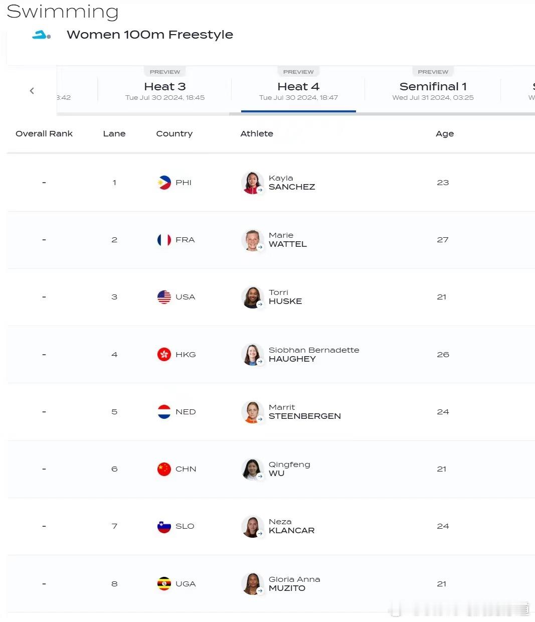
Task: Click Marrit Steenbergen name link
Action: click(x=304, y=412)
